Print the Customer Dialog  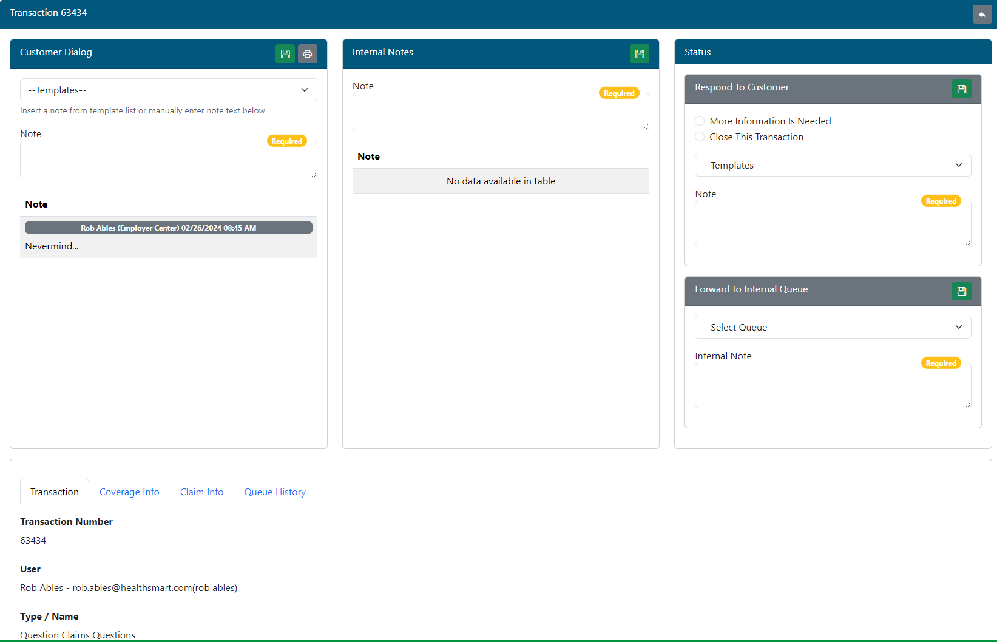point(308,54)
